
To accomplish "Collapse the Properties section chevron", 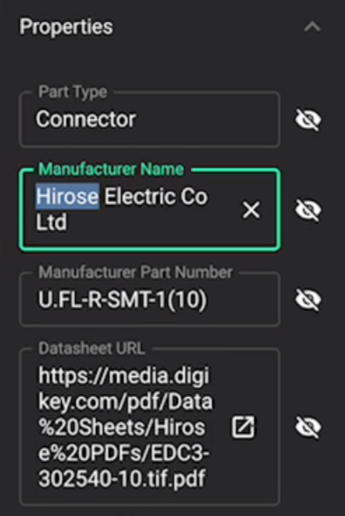I will 312,27.
